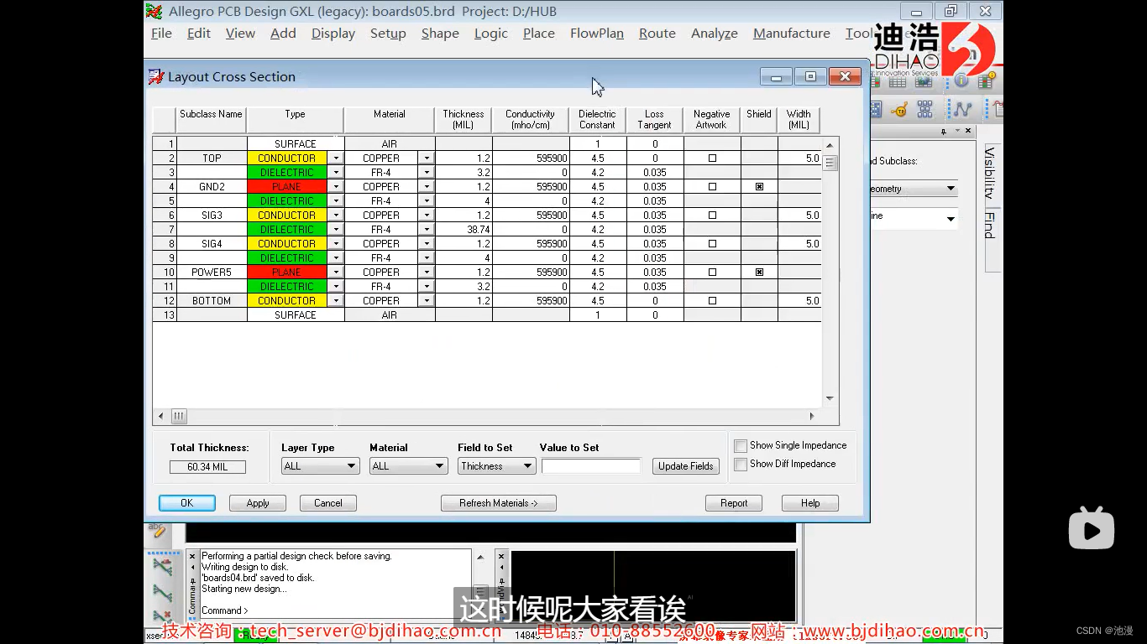Click the Help button
Screen dimensions: 1147x644
(810, 503)
